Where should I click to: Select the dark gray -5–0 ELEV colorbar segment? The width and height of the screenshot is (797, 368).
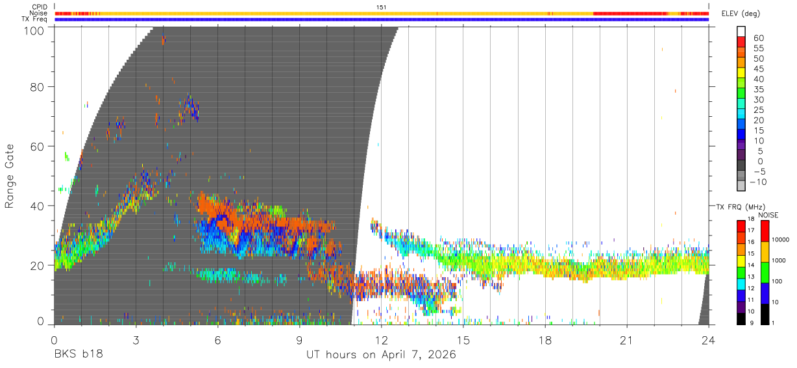tap(741, 166)
